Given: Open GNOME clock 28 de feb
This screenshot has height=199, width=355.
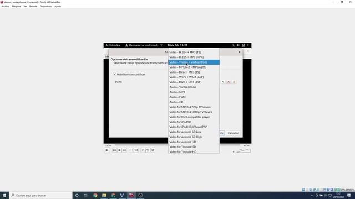Looking at the screenshot, I should pyautogui.click(x=177, y=45).
